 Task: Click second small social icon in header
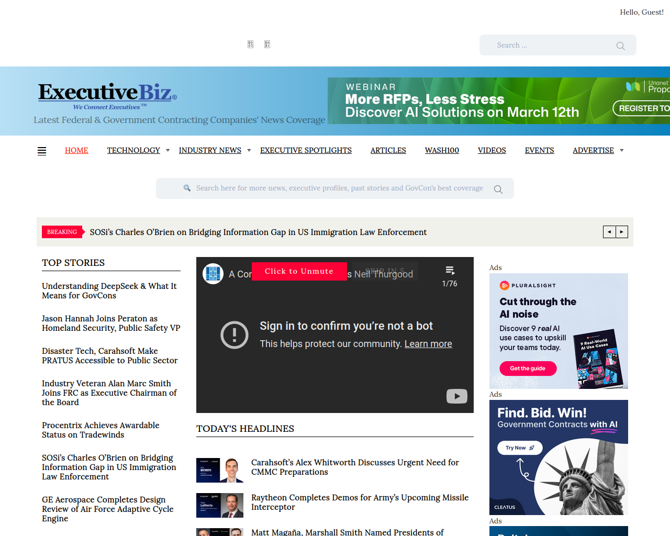[267, 44]
